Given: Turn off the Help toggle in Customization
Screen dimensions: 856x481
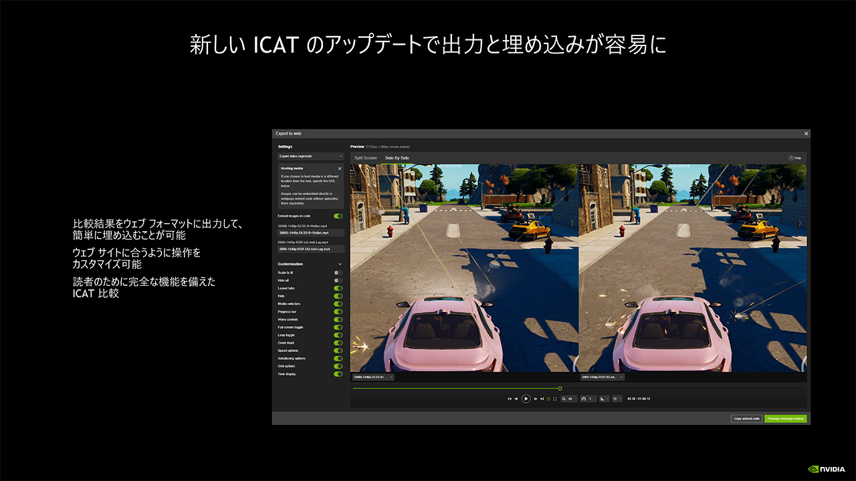Looking at the screenshot, I should 338,296.
